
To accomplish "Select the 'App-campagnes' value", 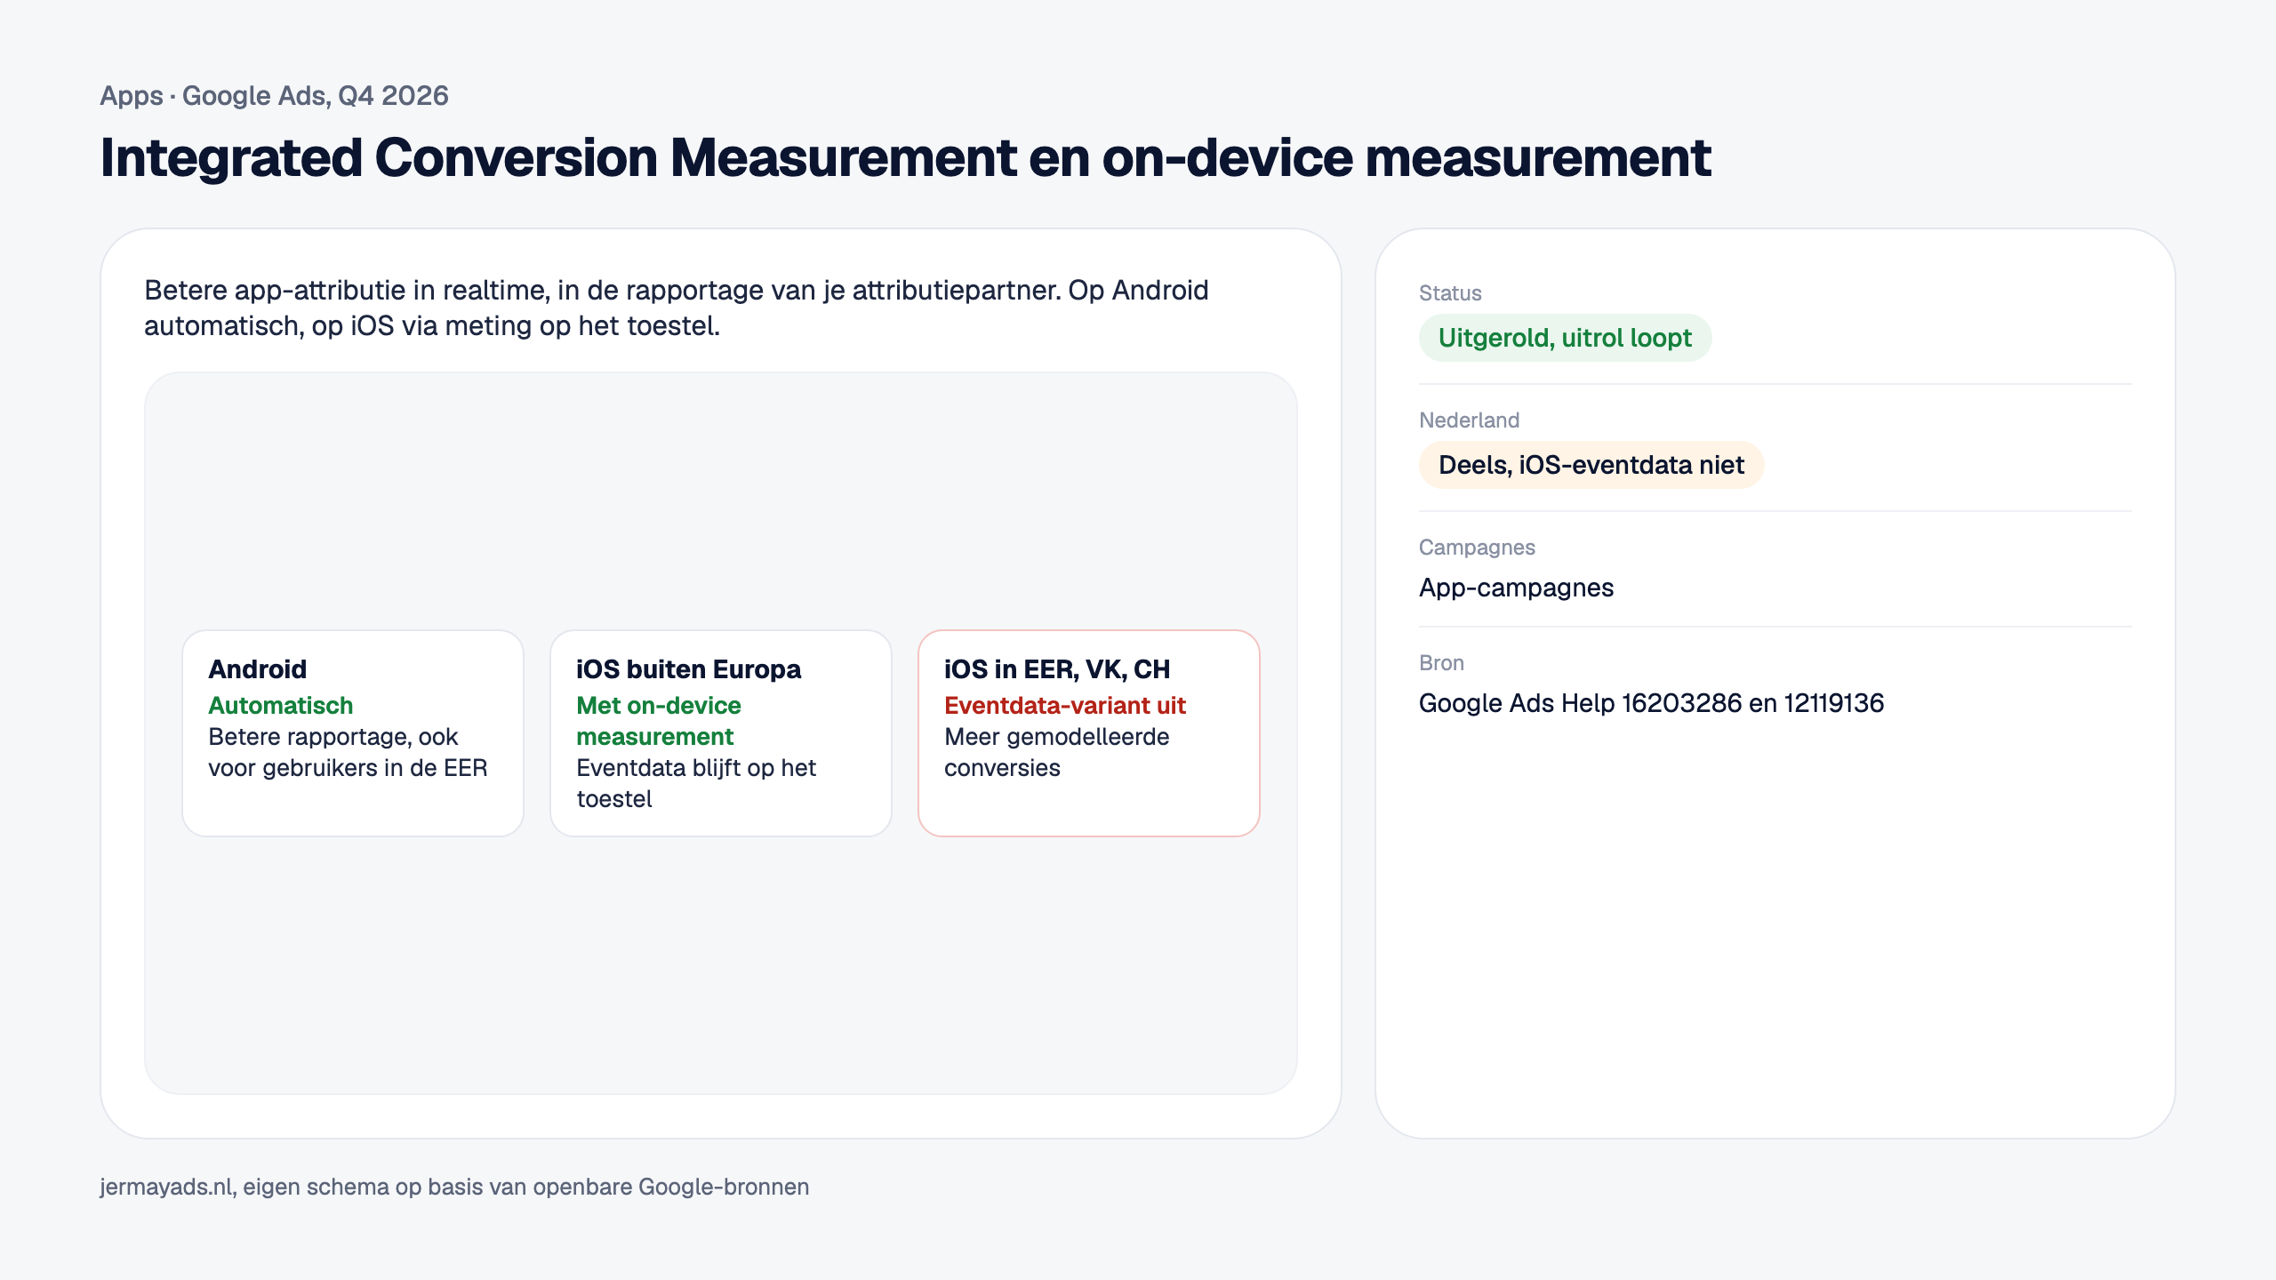I will [x=1516, y=588].
